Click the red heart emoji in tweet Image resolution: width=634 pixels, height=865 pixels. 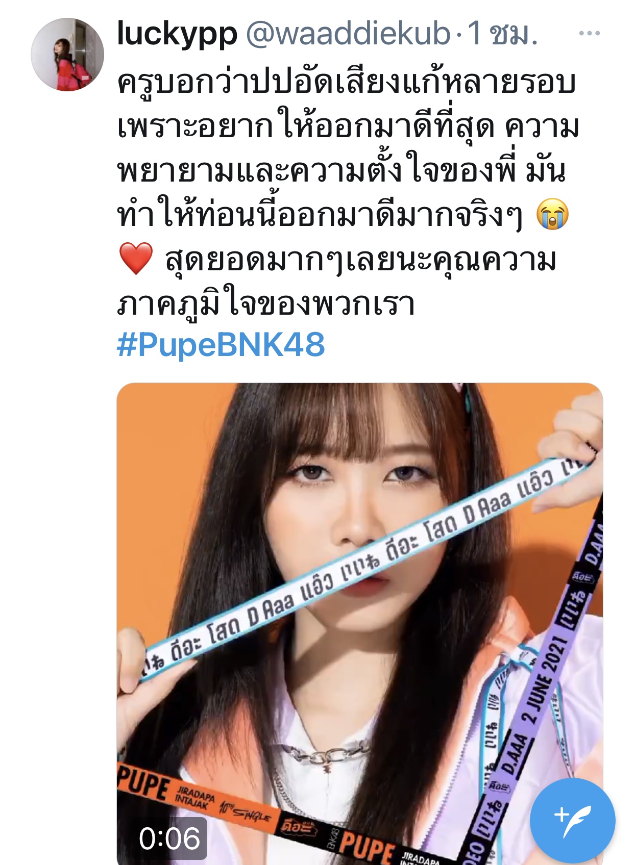pyautogui.click(x=135, y=259)
